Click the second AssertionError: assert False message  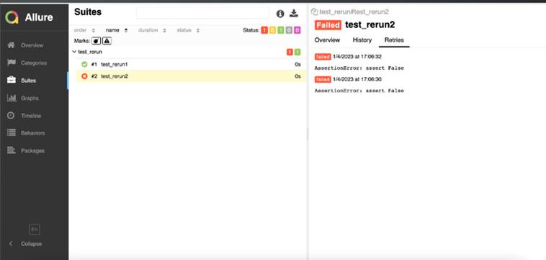click(359, 90)
